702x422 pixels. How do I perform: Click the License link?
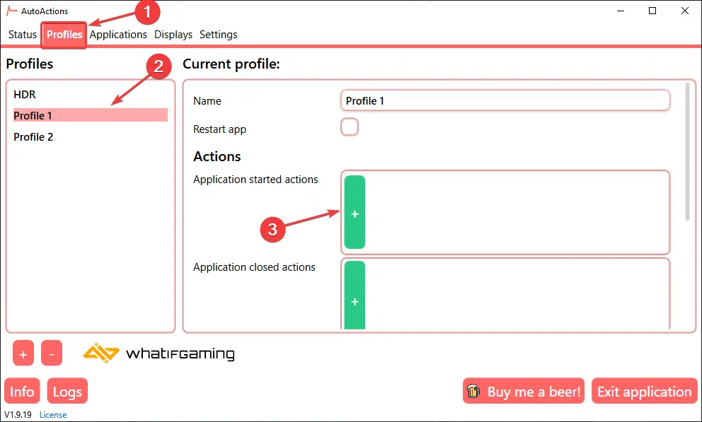[x=53, y=415]
